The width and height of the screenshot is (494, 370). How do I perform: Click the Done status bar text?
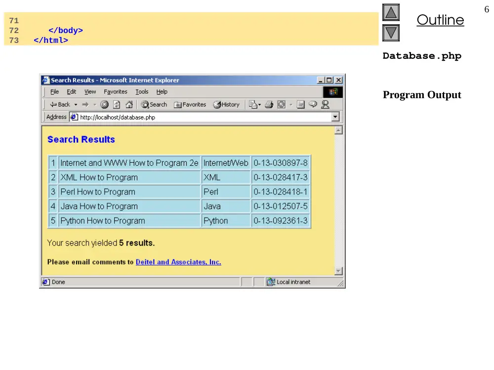pos(58,282)
